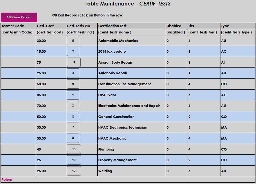Click the ADD New Record button
Image resolution: width=256 pixels, height=184 pixels.
click(x=19, y=17)
